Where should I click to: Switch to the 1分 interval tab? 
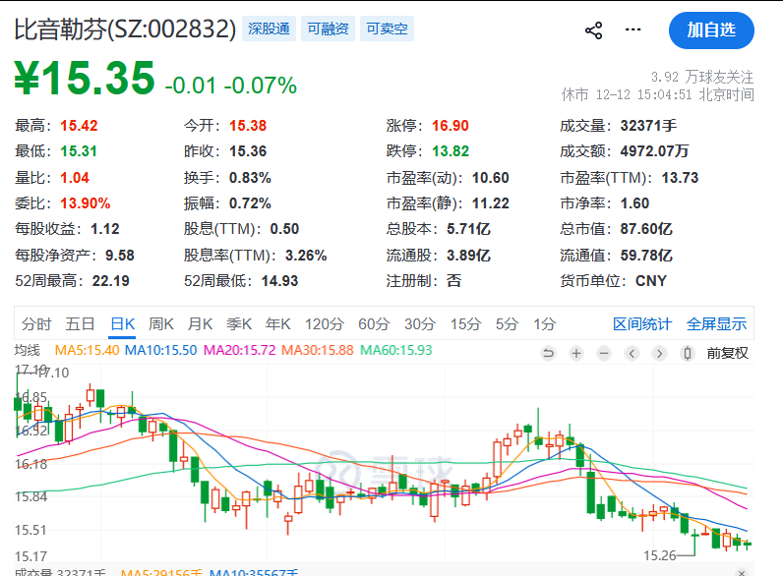[544, 324]
